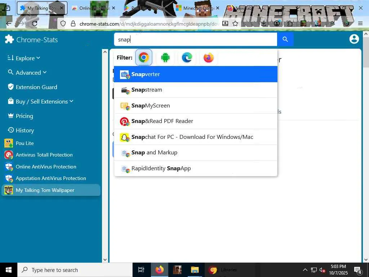Click the address bar URL
The image size is (369, 277).
[149, 24]
